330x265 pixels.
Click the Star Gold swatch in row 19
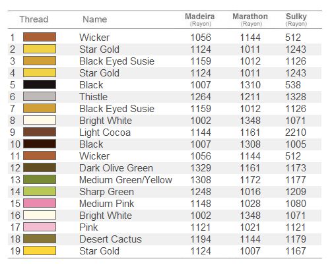40,250
